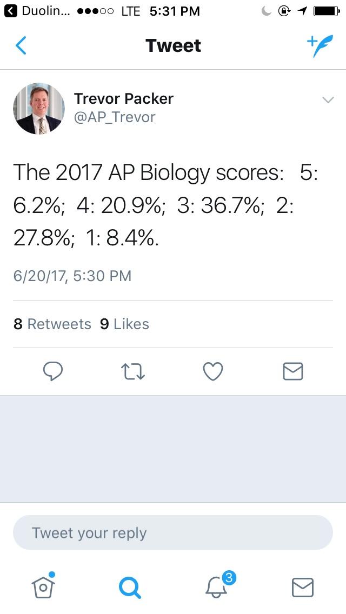Open the reply composer icon

coord(53,371)
